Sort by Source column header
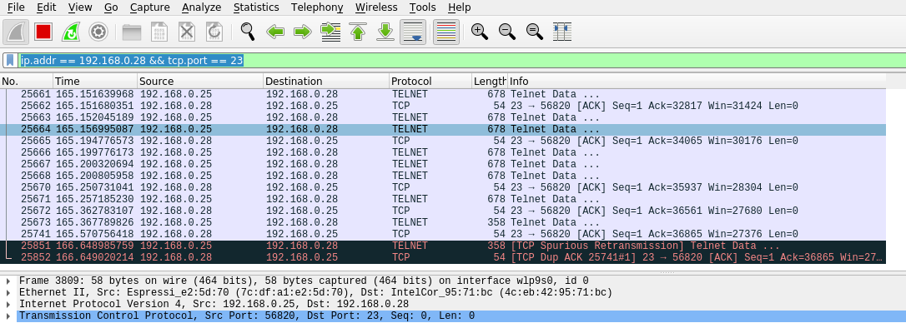The width and height of the screenshot is (906, 333). (x=200, y=82)
